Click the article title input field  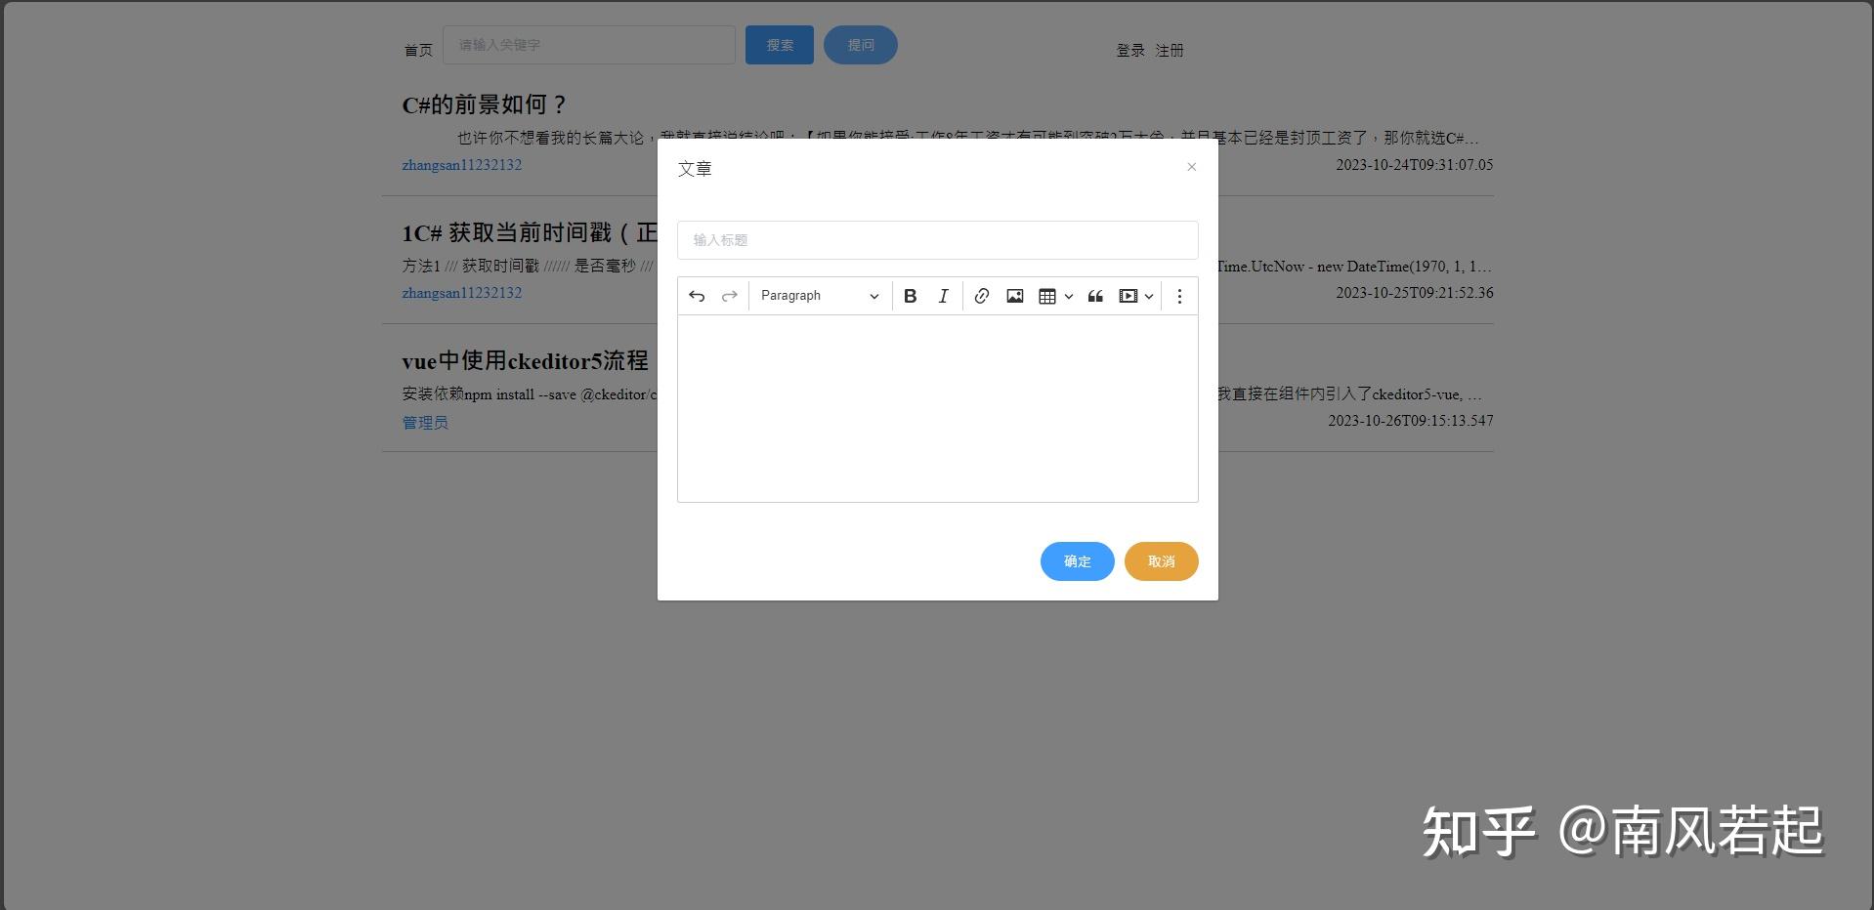pyautogui.click(x=936, y=239)
